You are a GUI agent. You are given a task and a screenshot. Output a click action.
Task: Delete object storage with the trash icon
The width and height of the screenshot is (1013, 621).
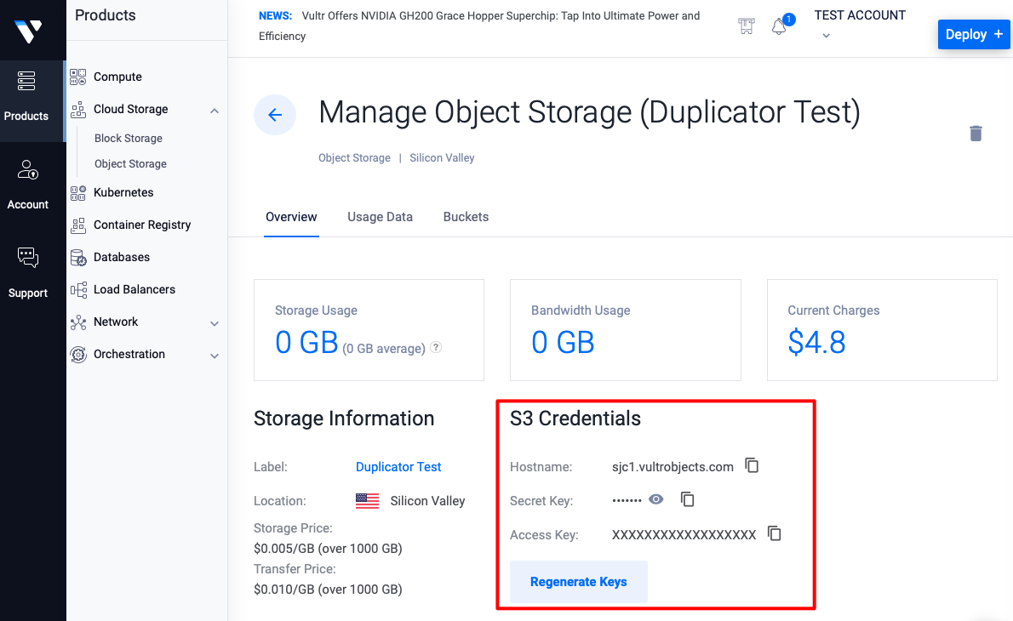tap(976, 133)
